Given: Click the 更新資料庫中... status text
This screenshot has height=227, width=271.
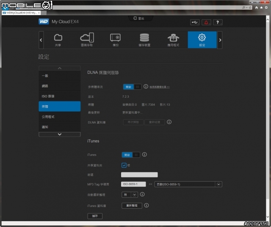Looking at the screenshot, I should coord(133,112).
